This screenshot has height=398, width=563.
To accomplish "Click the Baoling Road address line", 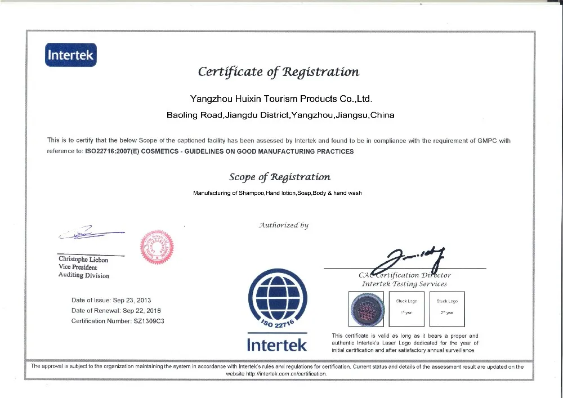I will pyautogui.click(x=280, y=115).
